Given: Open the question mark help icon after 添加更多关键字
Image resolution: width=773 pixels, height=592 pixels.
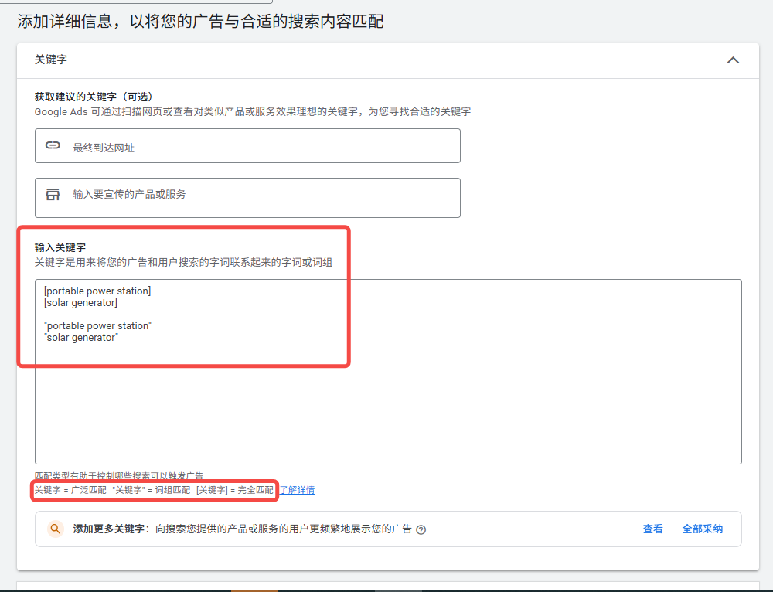Looking at the screenshot, I should coord(420,529).
